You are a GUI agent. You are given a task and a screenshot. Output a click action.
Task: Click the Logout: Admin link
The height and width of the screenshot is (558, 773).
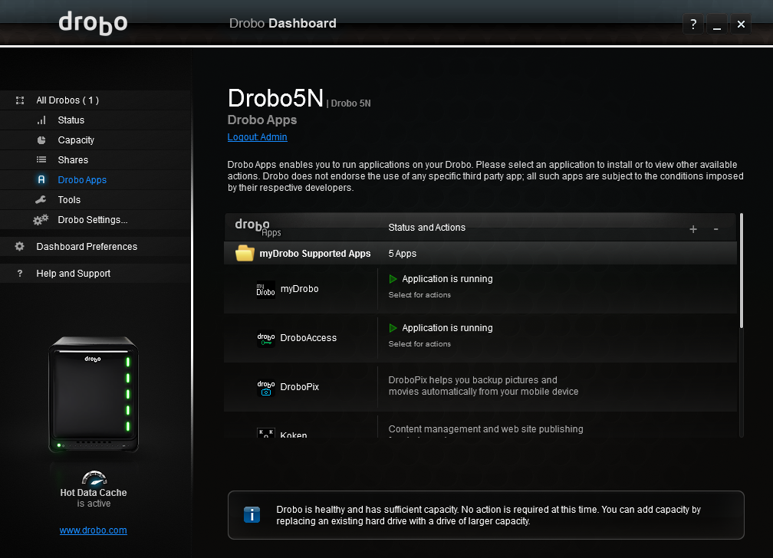pyautogui.click(x=258, y=137)
